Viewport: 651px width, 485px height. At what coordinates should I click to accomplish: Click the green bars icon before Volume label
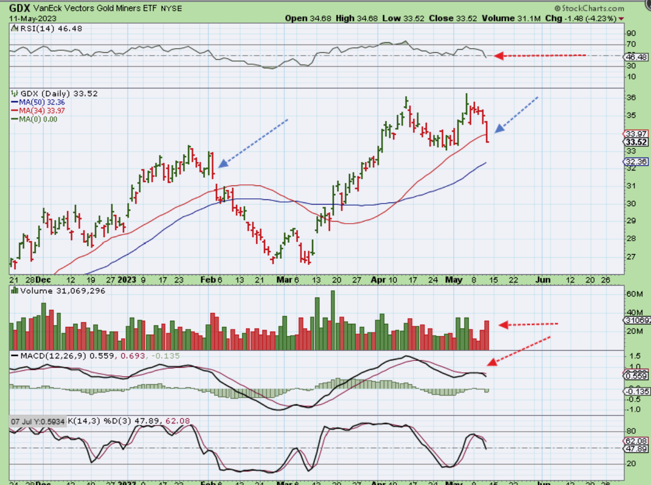click(x=14, y=291)
